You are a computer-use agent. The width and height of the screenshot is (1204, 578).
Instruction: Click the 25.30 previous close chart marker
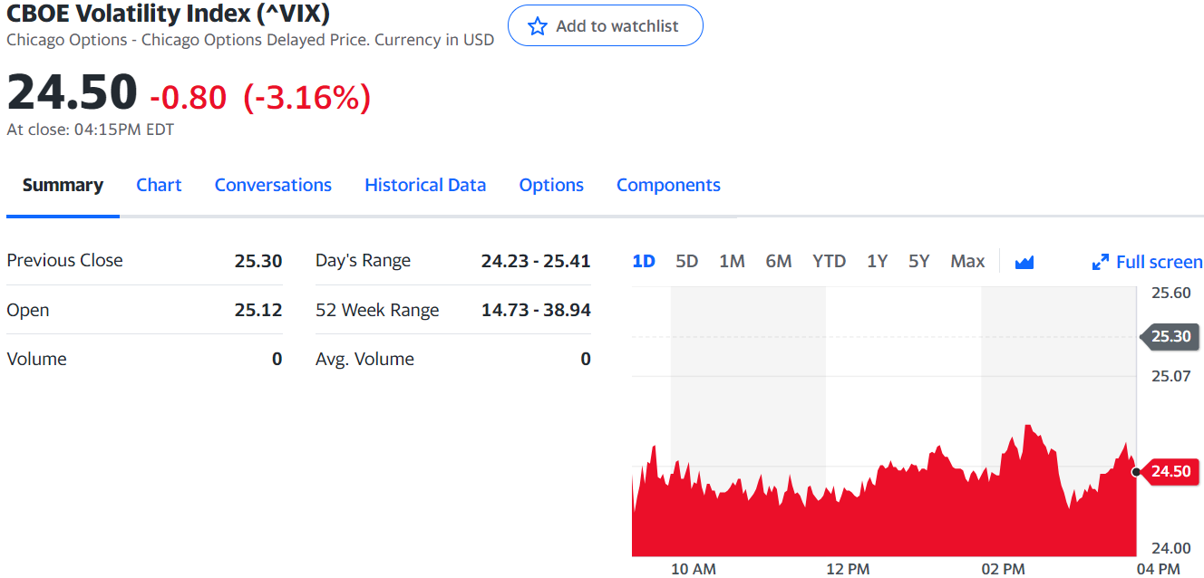click(1170, 336)
